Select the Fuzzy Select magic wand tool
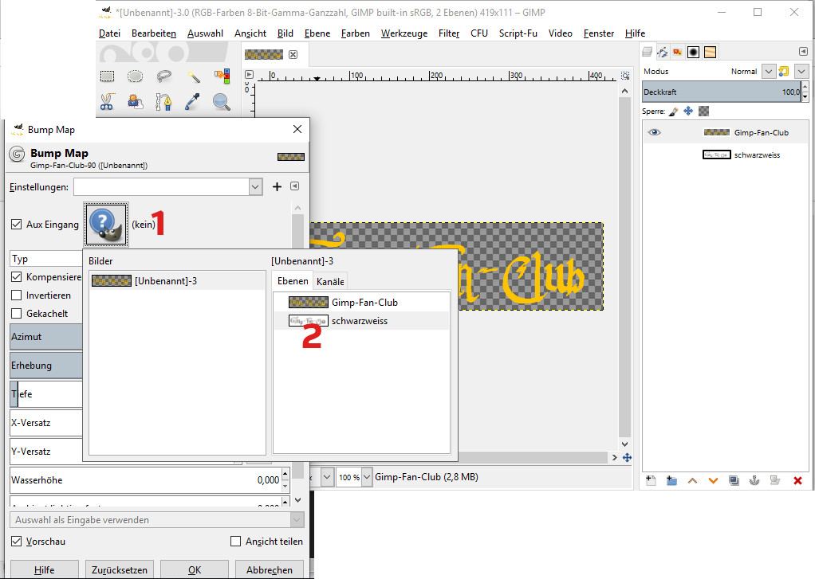This screenshot has width=815, height=579. click(x=193, y=76)
